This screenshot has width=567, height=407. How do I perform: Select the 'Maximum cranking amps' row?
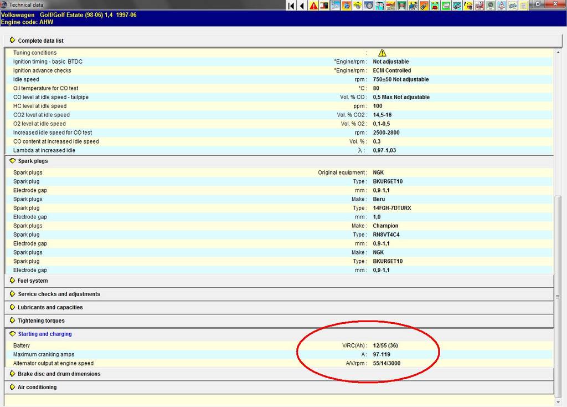[x=279, y=354]
